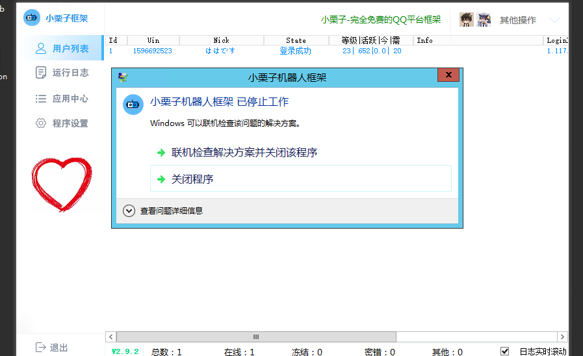Close the crash dialog with red X
This screenshot has height=356, width=583.
click(x=448, y=76)
